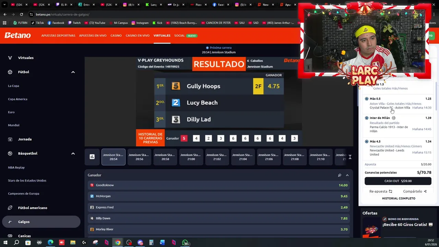Screen dimensions: 439x247
Task: Go to Casino en Vivo
Action: coord(138,36)
